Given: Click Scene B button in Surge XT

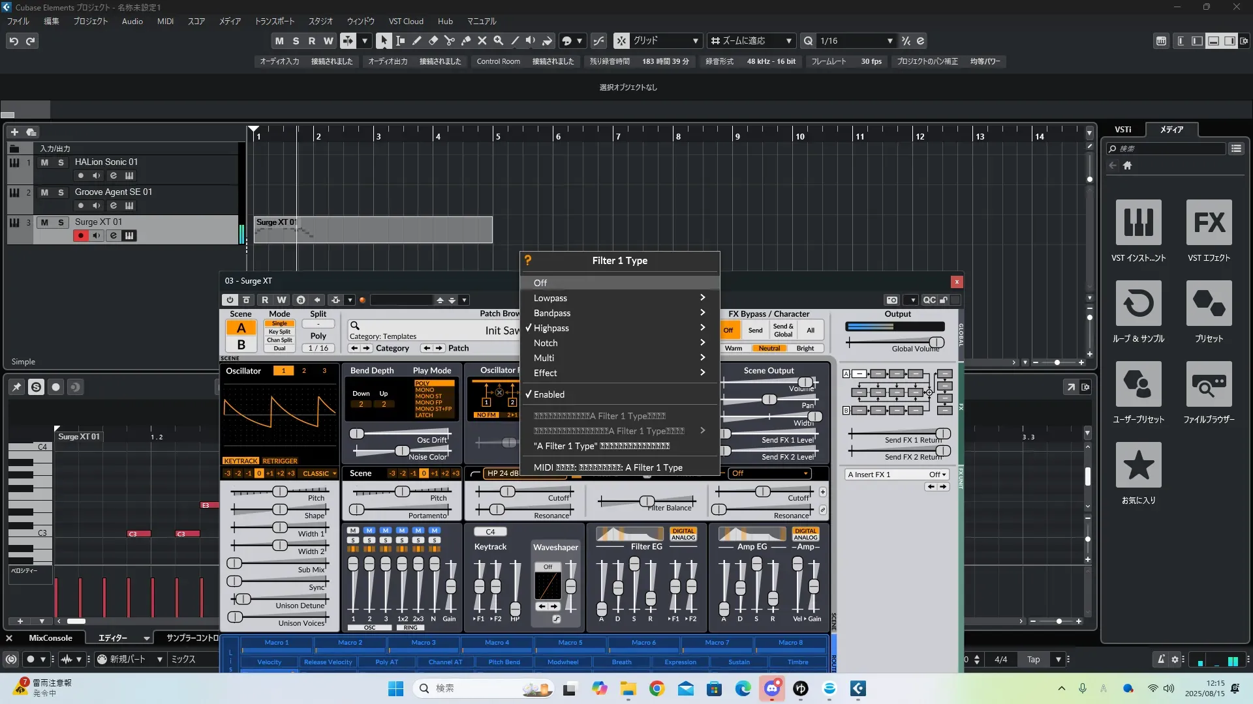Looking at the screenshot, I should tap(241, 345).
